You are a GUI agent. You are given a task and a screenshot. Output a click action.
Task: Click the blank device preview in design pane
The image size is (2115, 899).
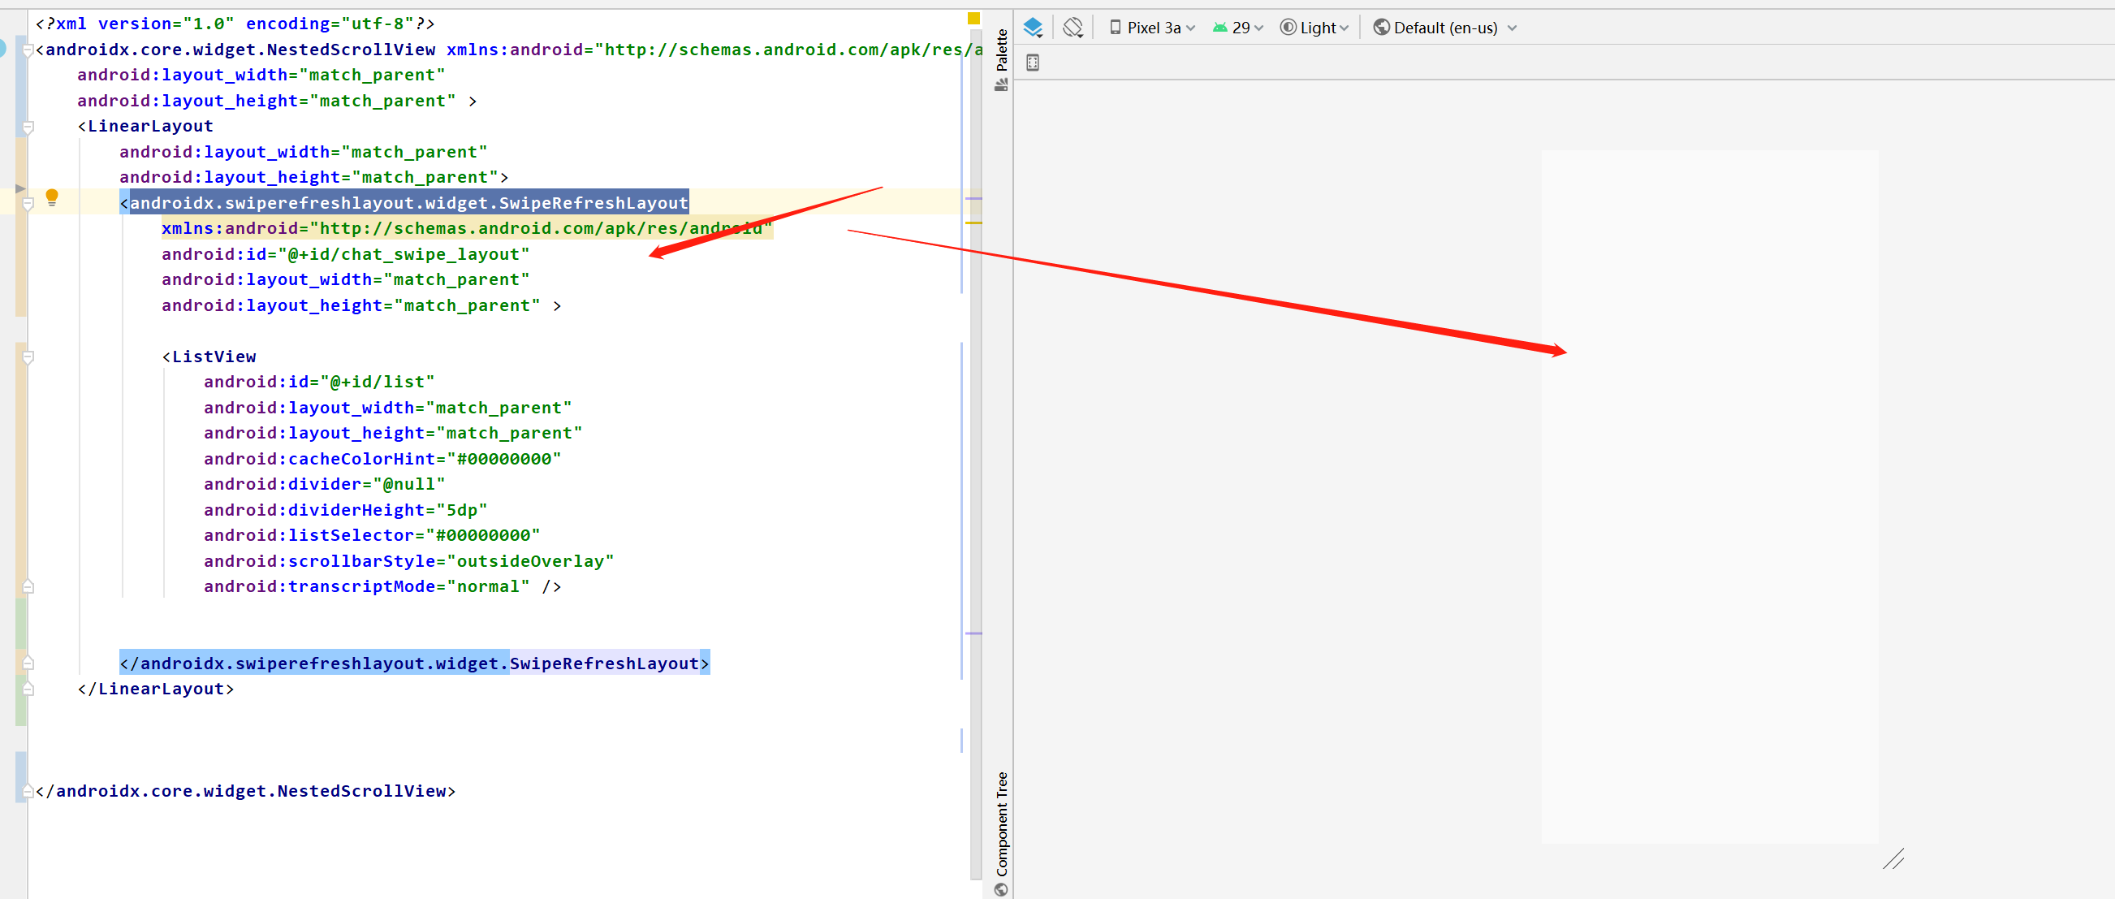(x=1709, y=497)
